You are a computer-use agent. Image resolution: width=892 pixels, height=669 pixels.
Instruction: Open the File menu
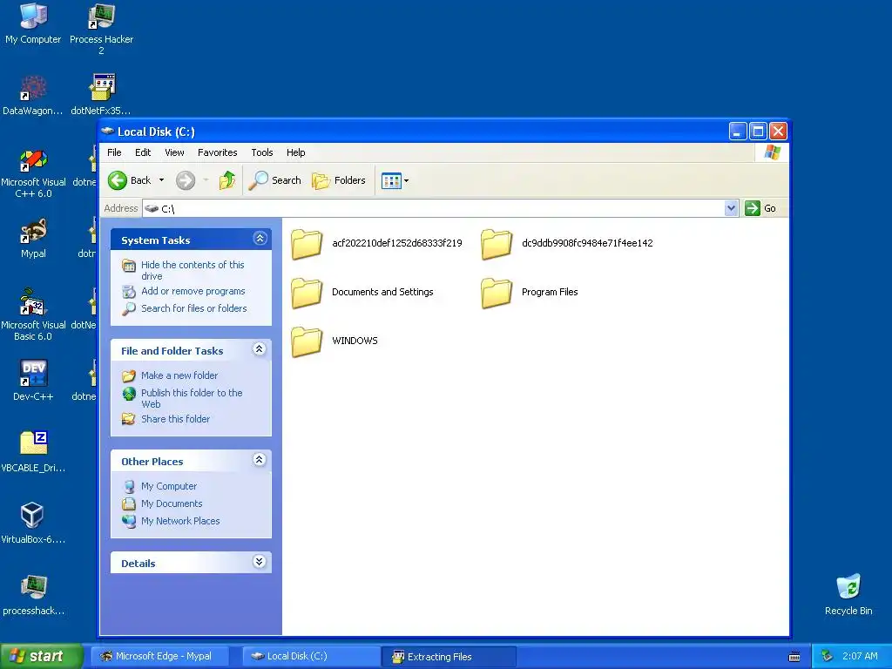point(114,152)
